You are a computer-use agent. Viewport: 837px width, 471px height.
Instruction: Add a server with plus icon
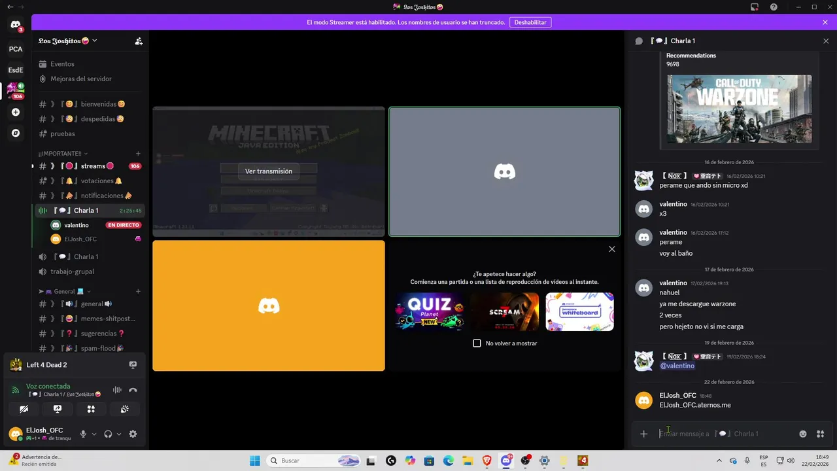[x=16, y=112]
